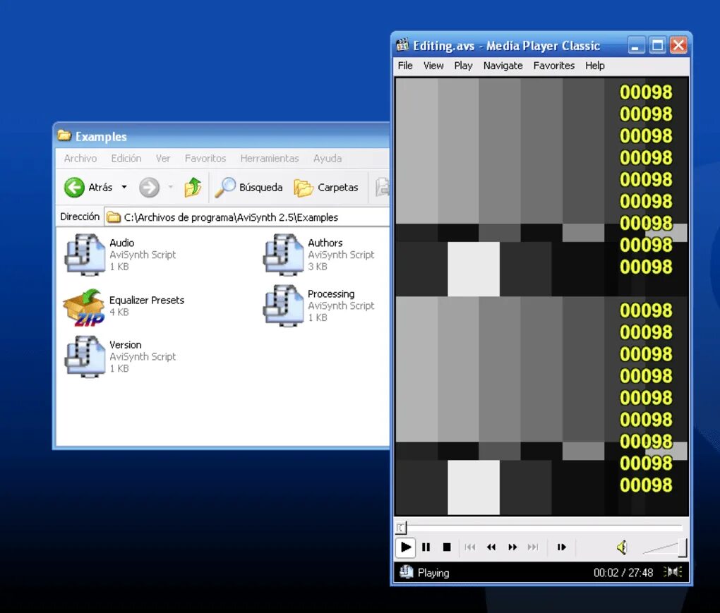The height and width of the screenshot is (613, 720).
Task: Adjust the volume slider in Media Player Classic
Action: pyautogui.click(x=664, y=547)
